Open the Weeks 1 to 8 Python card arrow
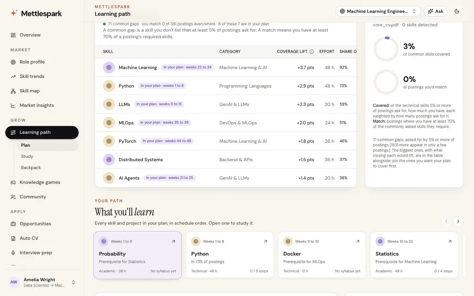474x296 pixels. point(265,242)
